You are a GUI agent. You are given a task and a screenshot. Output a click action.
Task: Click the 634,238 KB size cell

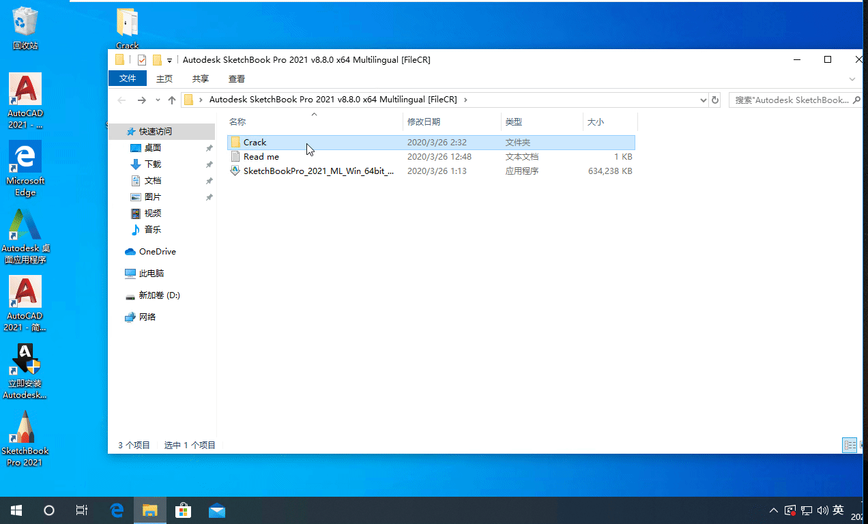click(610, 171)
